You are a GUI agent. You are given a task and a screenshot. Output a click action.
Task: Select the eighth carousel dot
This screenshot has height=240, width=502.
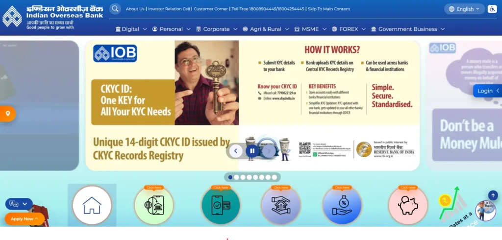(275, 177)
